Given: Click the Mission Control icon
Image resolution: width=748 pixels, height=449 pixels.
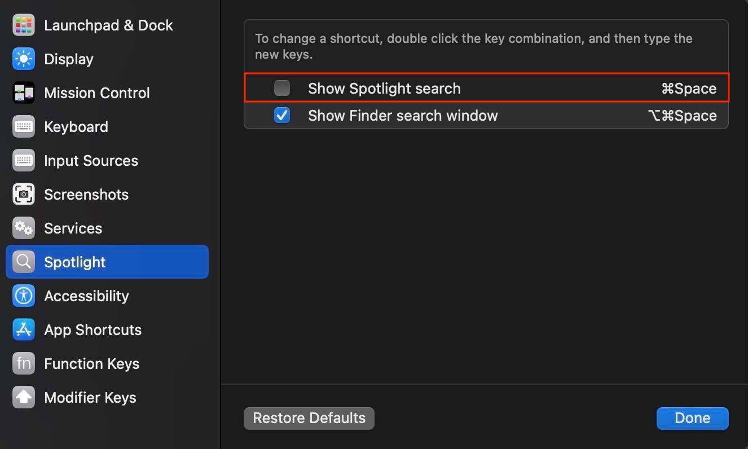Looking at the screenshot, I should 24,93.
